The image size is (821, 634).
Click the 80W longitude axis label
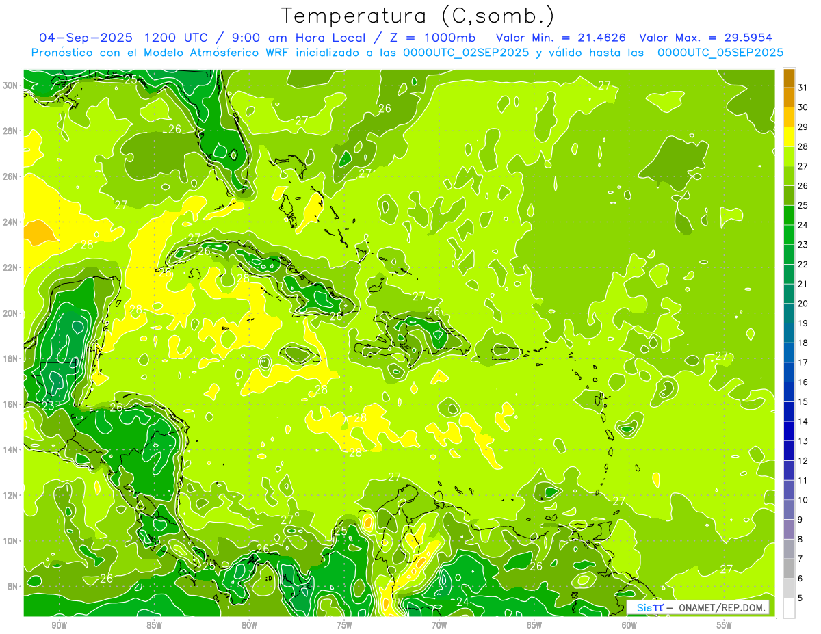249,625
